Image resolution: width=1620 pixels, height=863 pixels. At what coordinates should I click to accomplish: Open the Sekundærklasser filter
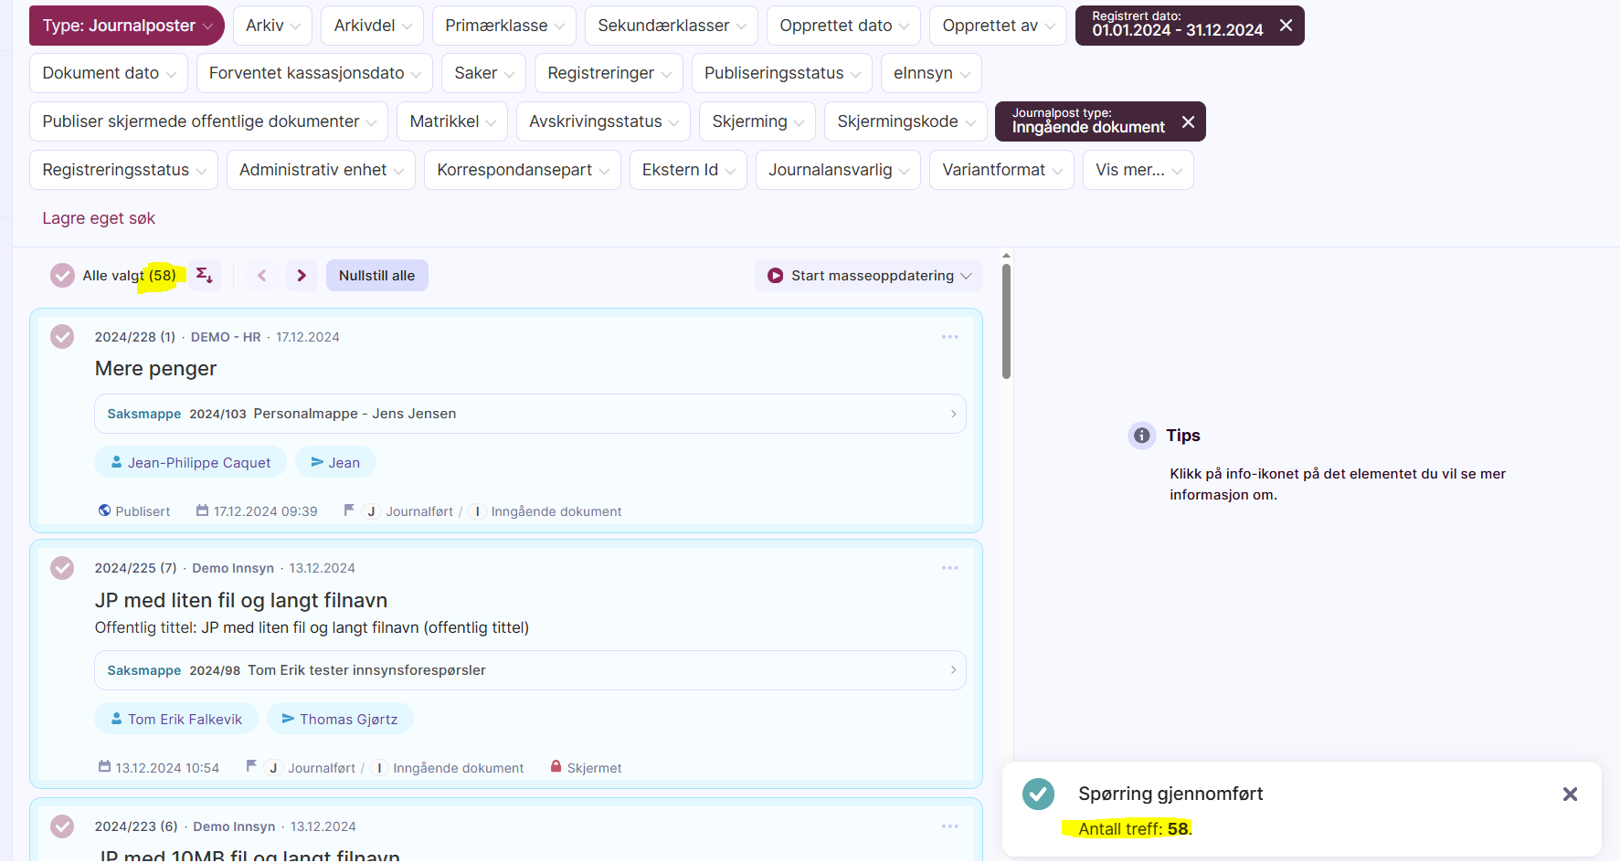672,26
